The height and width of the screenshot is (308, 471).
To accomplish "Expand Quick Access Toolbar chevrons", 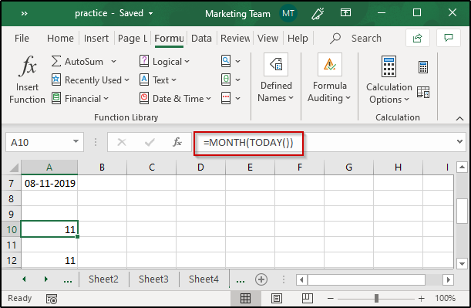I will 25,13.
